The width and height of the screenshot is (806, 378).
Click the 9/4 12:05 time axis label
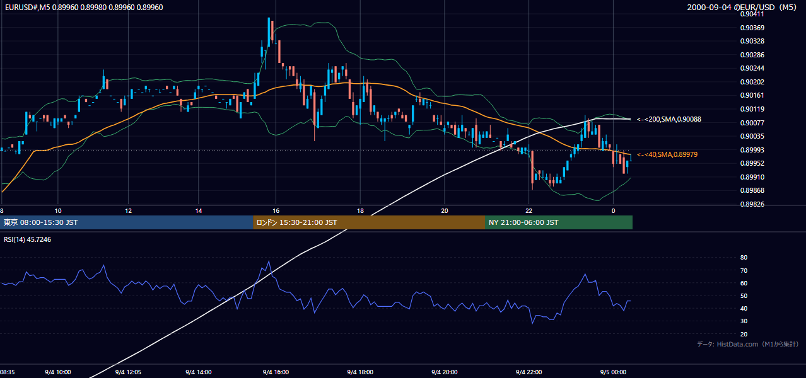tap(129, 372)
